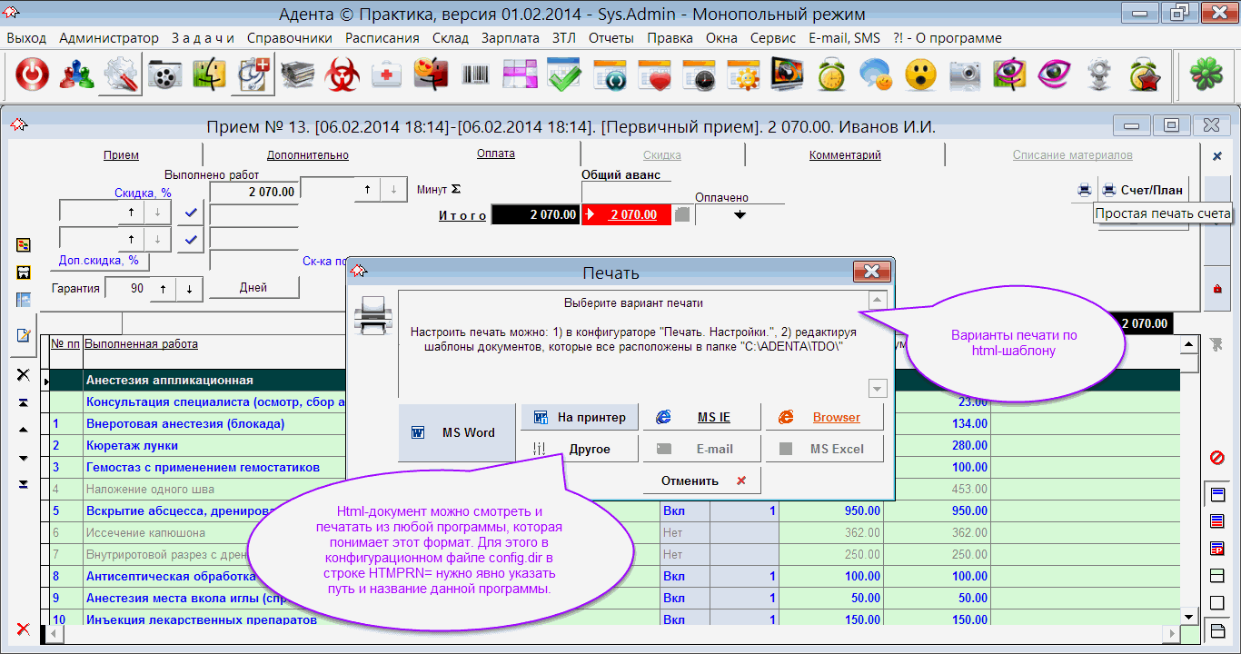This screenshot has height=654, width=1241.
Task: Choose MS Word print option
Action: click(457, 433)
